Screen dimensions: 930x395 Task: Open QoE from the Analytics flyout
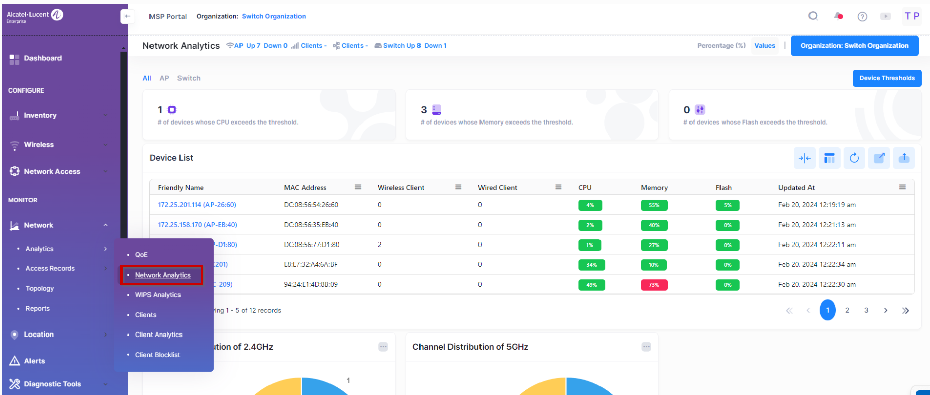(x=141, y=255)
